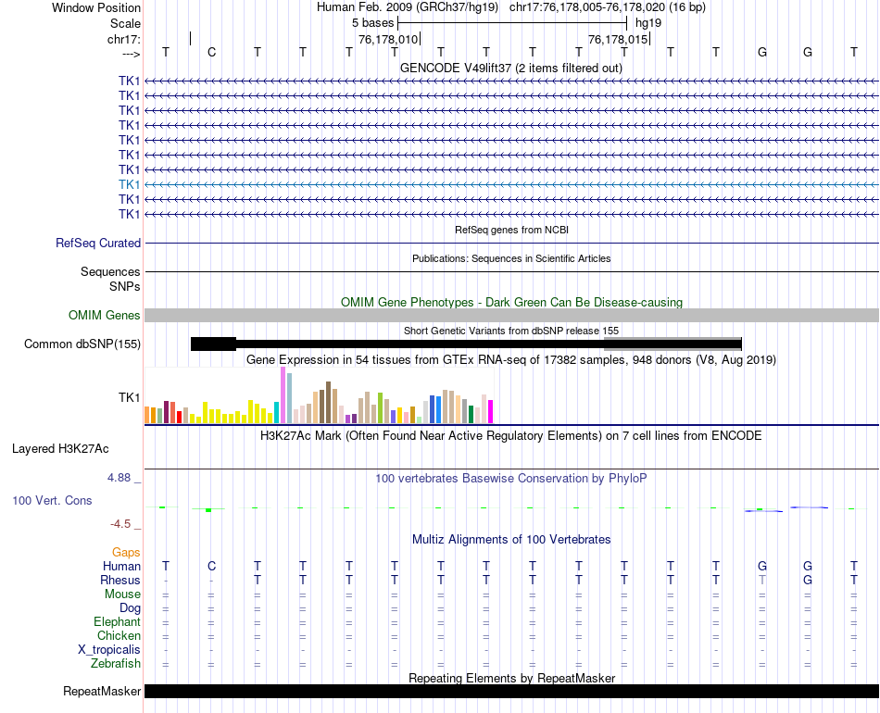Open the RefSeq genes from NCBI track title
The image size is (880, 713).
[x=511, y=230]
